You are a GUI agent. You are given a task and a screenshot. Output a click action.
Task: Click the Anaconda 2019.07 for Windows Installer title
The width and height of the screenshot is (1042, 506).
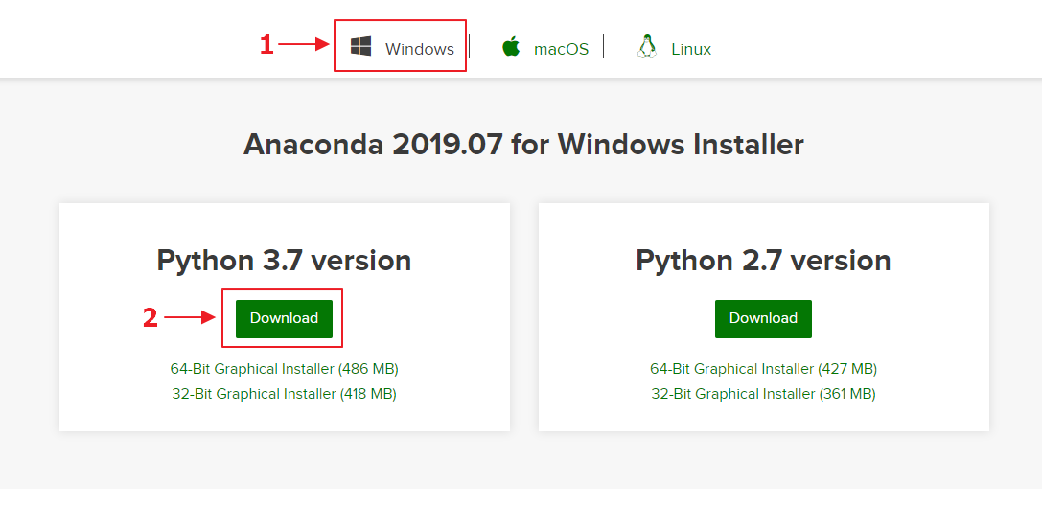coord(523,144)
